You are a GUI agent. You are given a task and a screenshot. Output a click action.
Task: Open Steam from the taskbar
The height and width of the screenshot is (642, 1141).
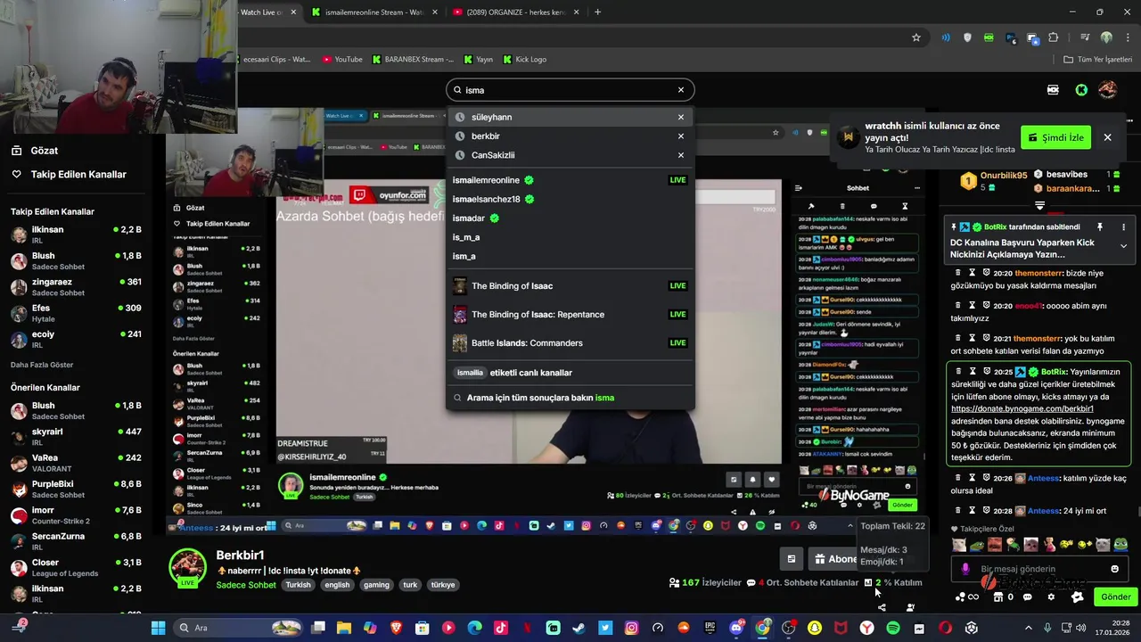tap(579, 628)
